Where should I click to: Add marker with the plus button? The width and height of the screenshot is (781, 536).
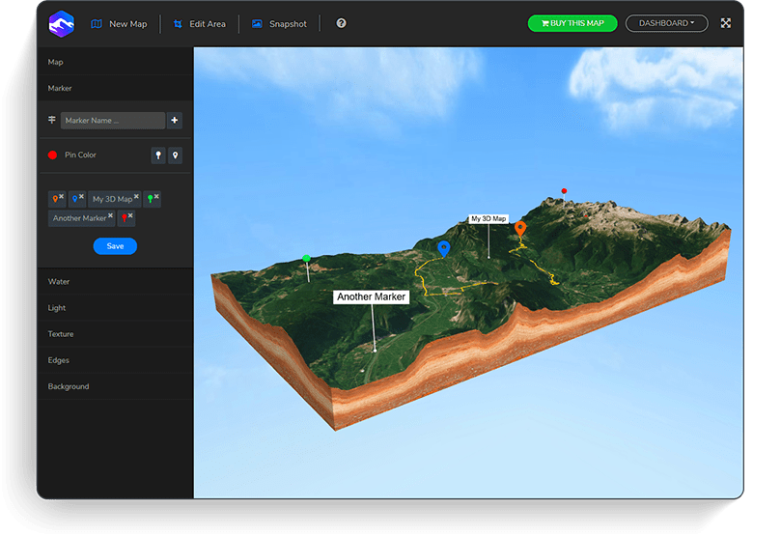pyautogui.click(x=175, y=121)
